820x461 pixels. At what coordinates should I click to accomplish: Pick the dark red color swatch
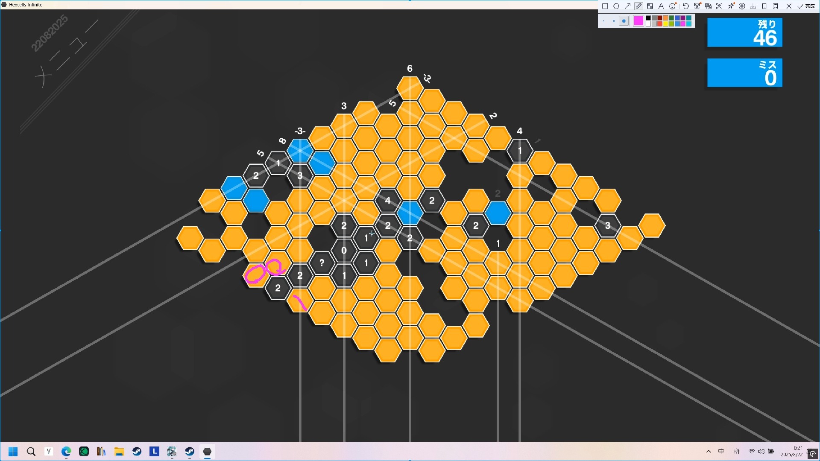point(659,18)
